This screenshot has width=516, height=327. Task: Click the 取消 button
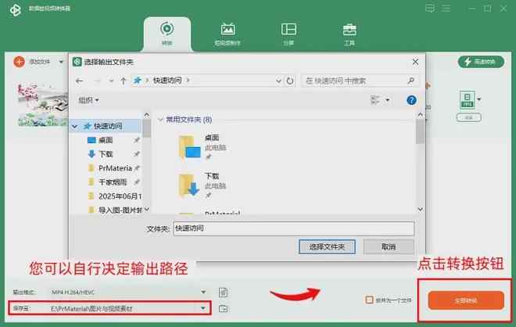point(389,246)
